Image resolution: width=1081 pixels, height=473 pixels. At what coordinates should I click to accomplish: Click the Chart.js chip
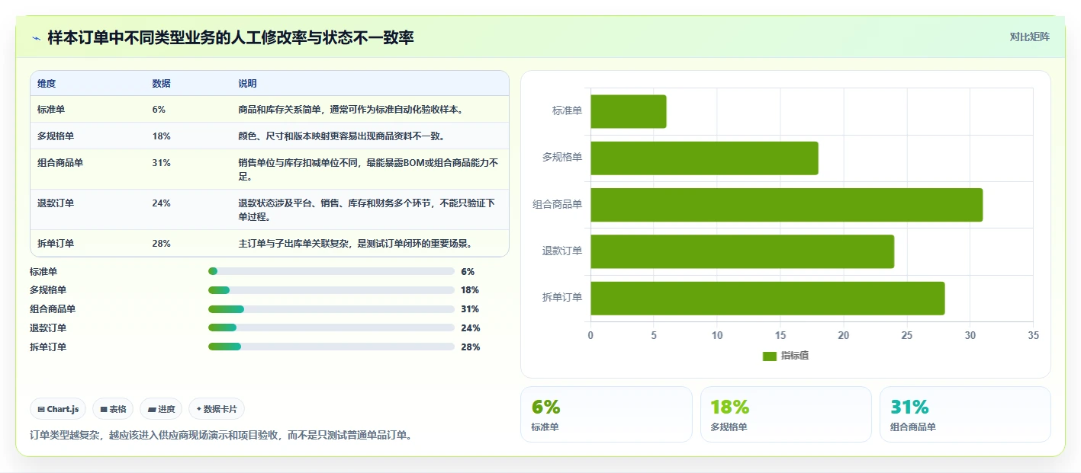[x=59, y=409]
